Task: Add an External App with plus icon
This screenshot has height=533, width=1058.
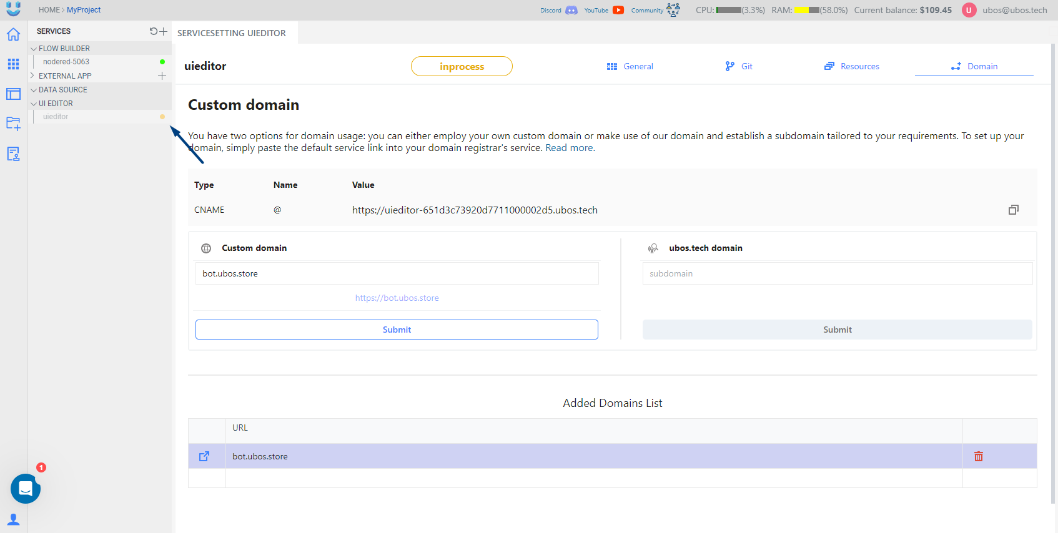Action: [162, 76]
